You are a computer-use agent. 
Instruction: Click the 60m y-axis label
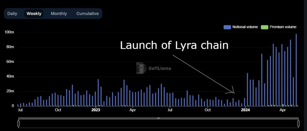pos(10,62)
